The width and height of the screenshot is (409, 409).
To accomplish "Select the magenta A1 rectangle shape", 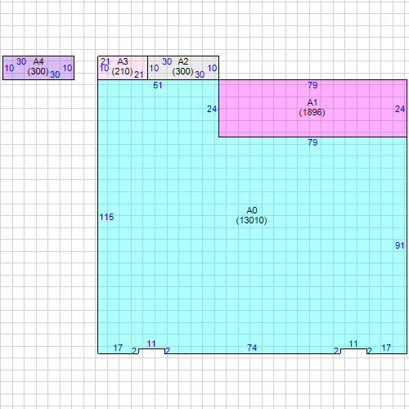I will pos(312,108).
